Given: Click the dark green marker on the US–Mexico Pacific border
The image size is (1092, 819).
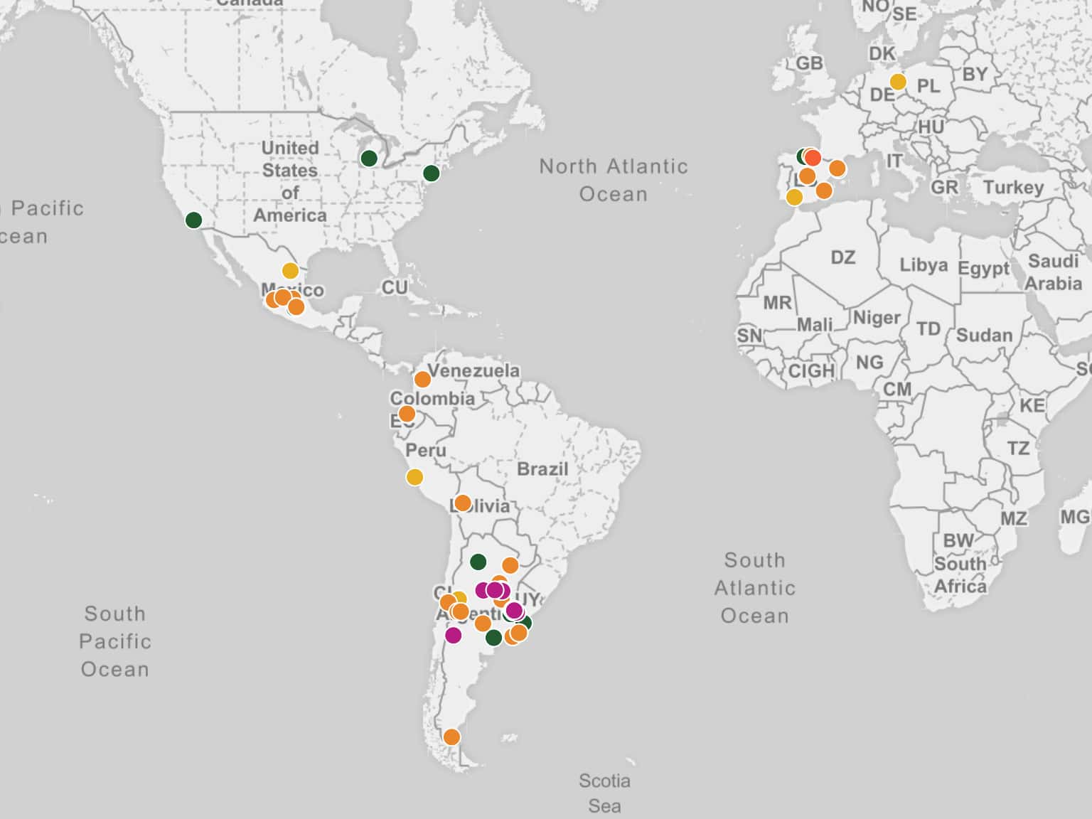Looking at the screenshot, I should click(x=193, y=220).
